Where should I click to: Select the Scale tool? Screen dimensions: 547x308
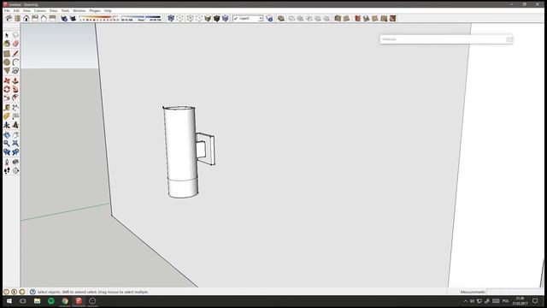point(7,98)
